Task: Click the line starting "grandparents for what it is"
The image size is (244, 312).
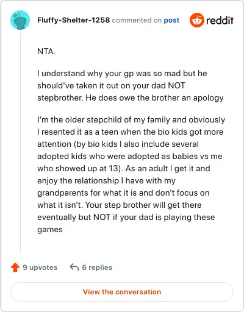Action: [x=123, y=193]
